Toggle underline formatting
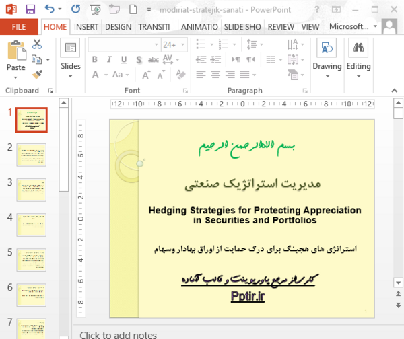The width and height of the screenshot is (404, 339). click(124, 60)
